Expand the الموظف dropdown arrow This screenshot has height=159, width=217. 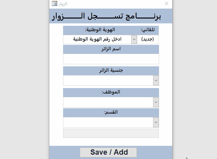156,102
